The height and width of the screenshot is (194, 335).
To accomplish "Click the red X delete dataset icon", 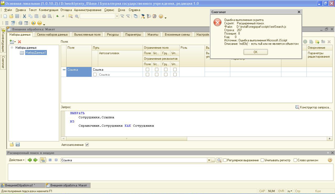I will [x=19, y=42].
